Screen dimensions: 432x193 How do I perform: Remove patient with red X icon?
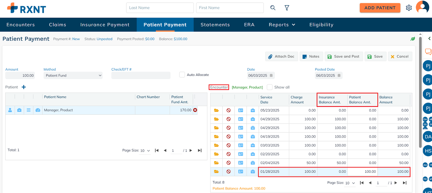point(195,110)
